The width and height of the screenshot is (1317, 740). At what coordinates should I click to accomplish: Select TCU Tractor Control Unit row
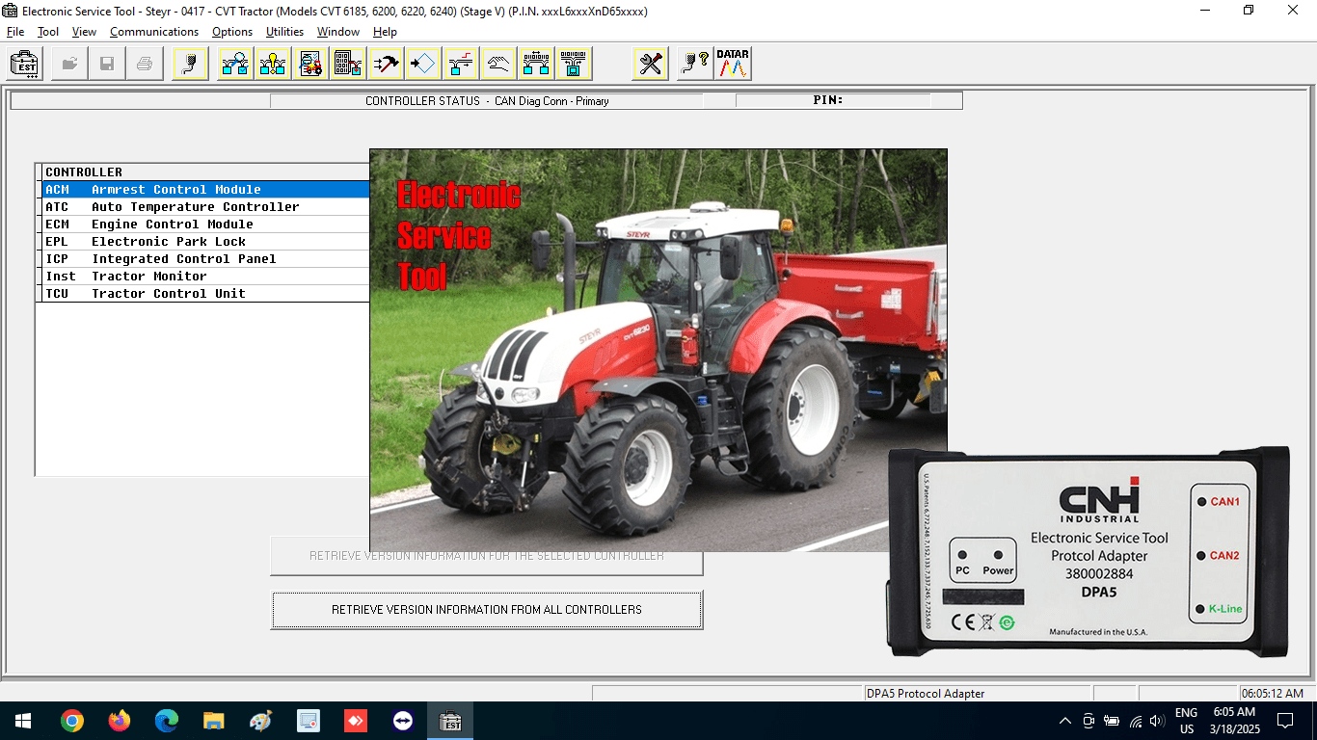(205, 294)
